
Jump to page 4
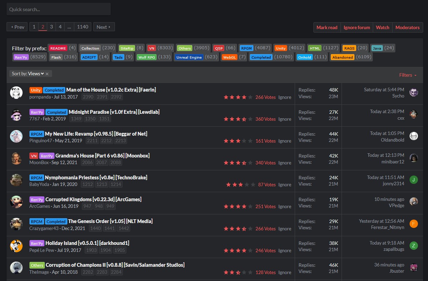pos(60,27)
